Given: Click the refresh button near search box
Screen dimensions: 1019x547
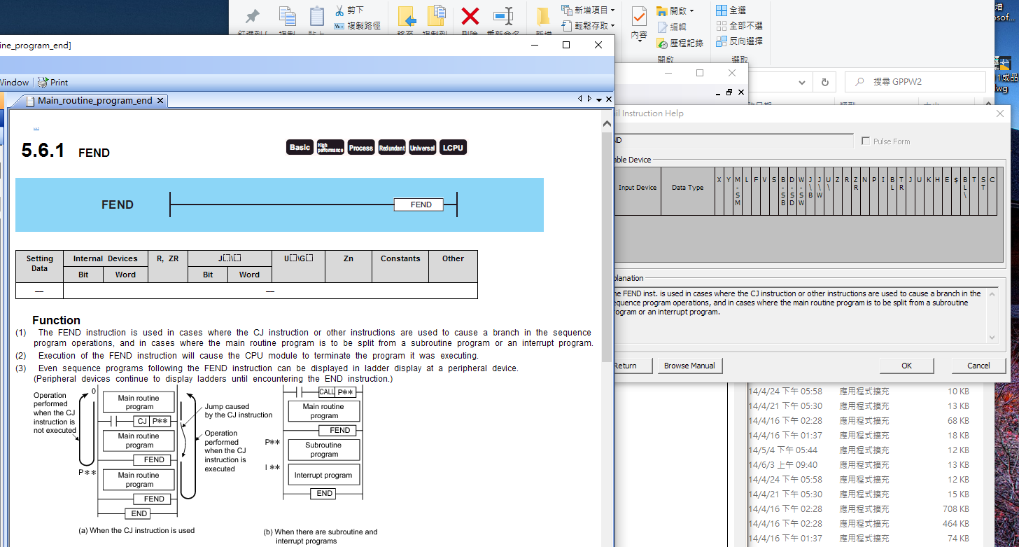Looking at the screenshot, I should pos(824,82).
